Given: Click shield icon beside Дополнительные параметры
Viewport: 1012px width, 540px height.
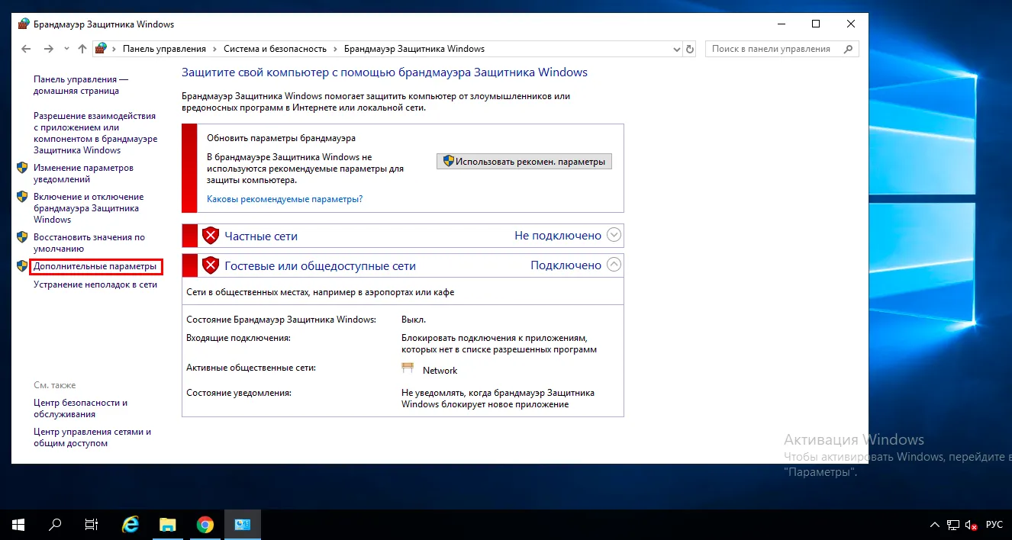Looking at the screenshot, I should [22, 267].
